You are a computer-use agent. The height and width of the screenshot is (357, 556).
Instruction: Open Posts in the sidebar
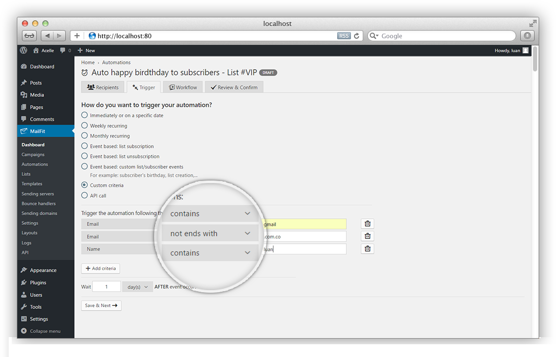(x=36, y=83)
